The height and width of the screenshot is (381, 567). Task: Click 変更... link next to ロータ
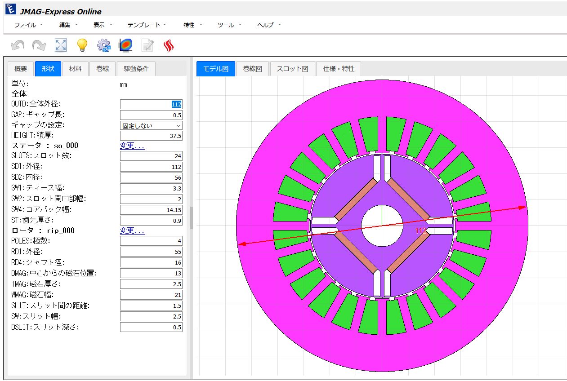coord(130,230)
